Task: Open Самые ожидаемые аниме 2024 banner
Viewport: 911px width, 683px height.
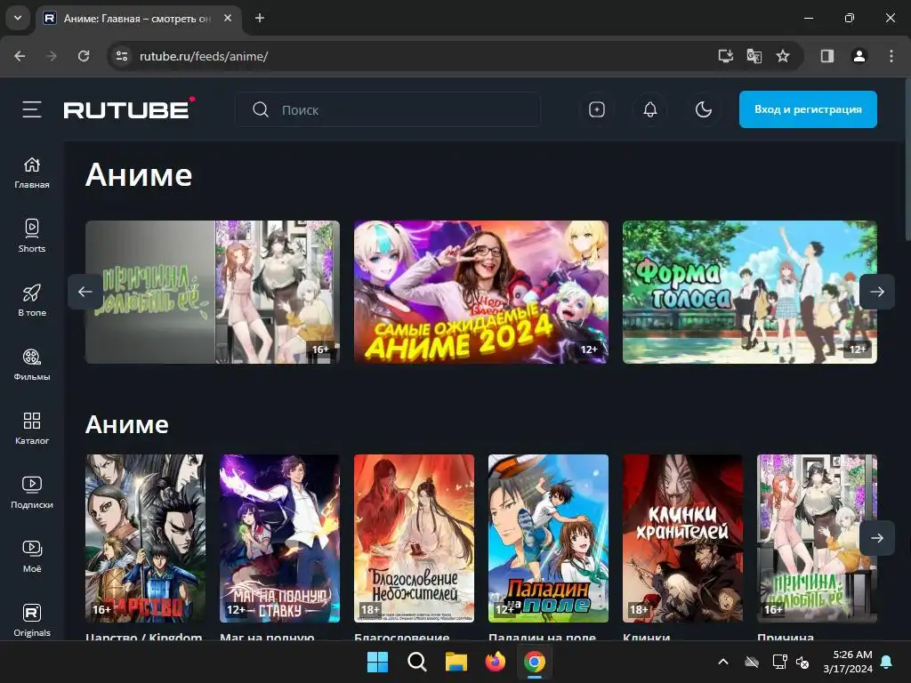Action: click(x=481, y=292)
